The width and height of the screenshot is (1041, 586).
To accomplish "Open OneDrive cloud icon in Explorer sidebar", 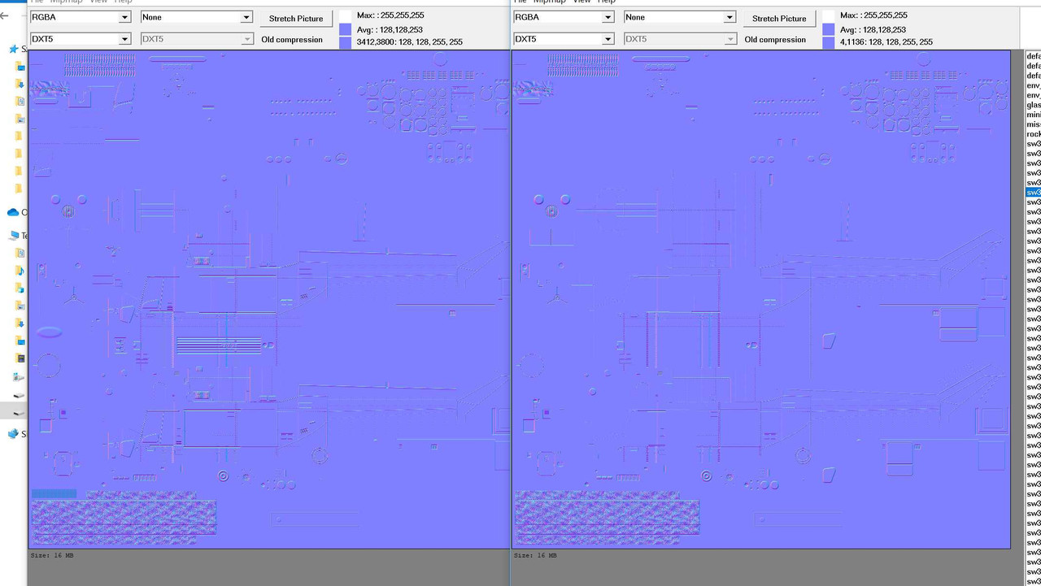I will 13,212.
